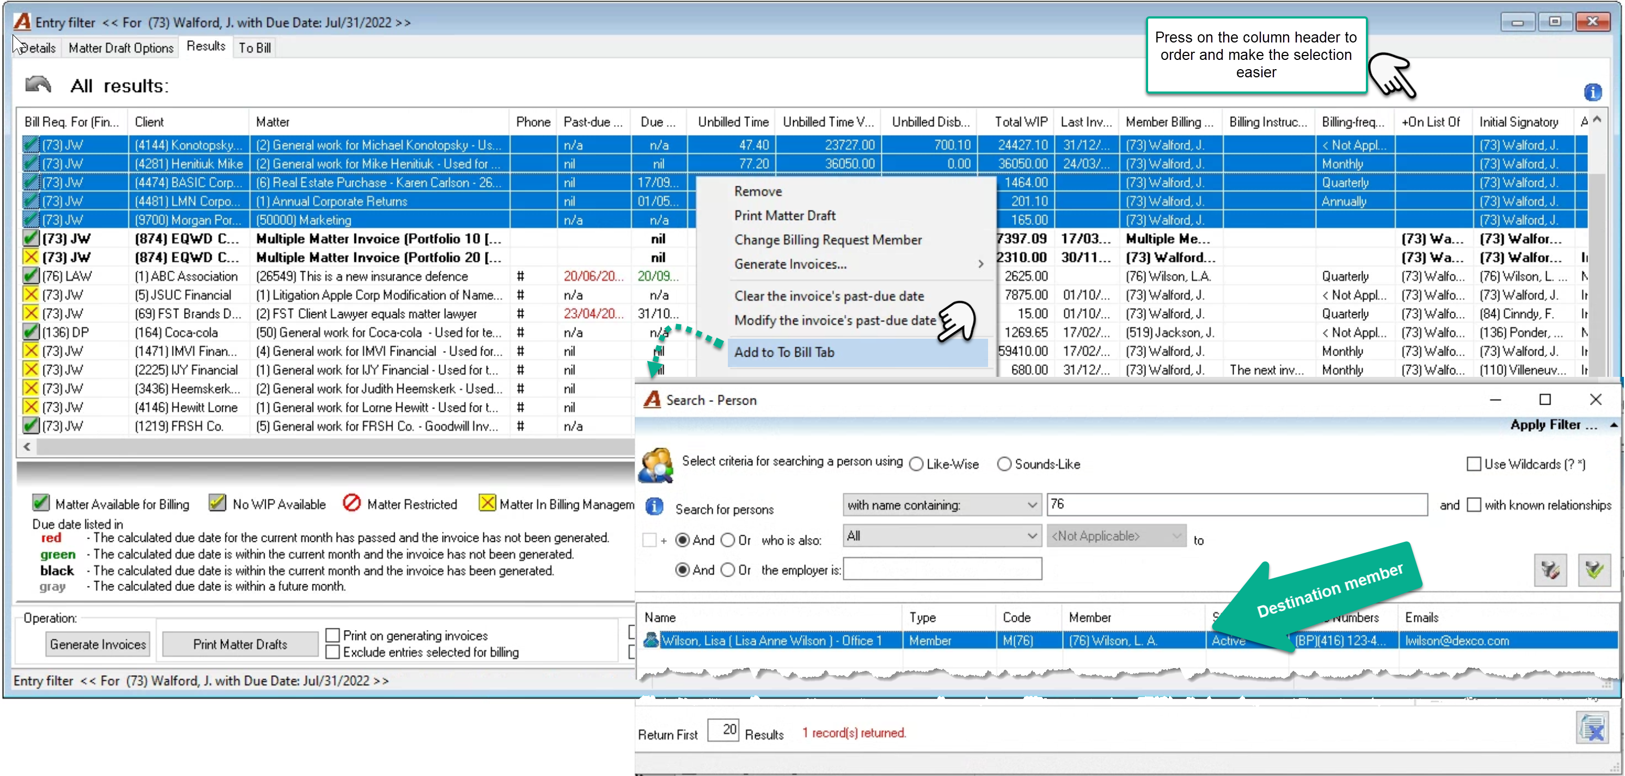Screen dimensions: 1625x776
Task: Enable Use Wildcards checkbox
Action: point(1473,465)
